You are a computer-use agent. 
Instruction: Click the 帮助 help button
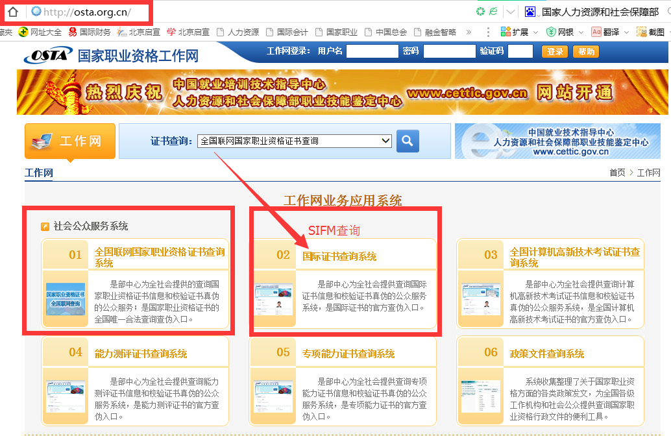pos(586,52)
